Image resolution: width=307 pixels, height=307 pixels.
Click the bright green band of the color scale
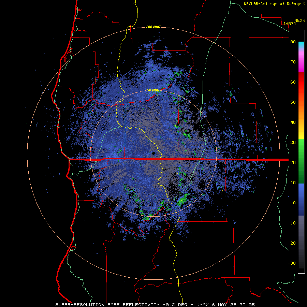(301, 145)
